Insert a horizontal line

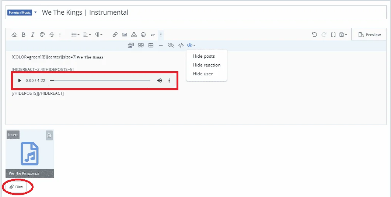161,45
